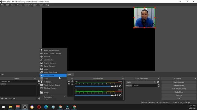197x110 pixels.
Task: Click the Exit button
Action: click(179, 98)
